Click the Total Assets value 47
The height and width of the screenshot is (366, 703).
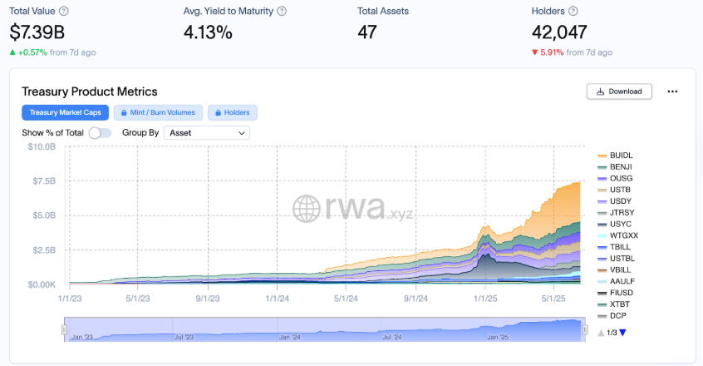click(x=367, y=32)
